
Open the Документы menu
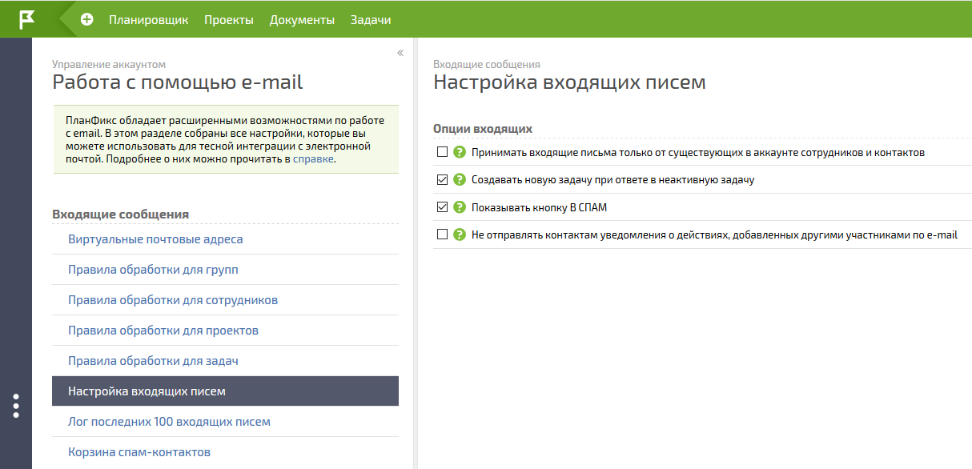pos(302,20)
